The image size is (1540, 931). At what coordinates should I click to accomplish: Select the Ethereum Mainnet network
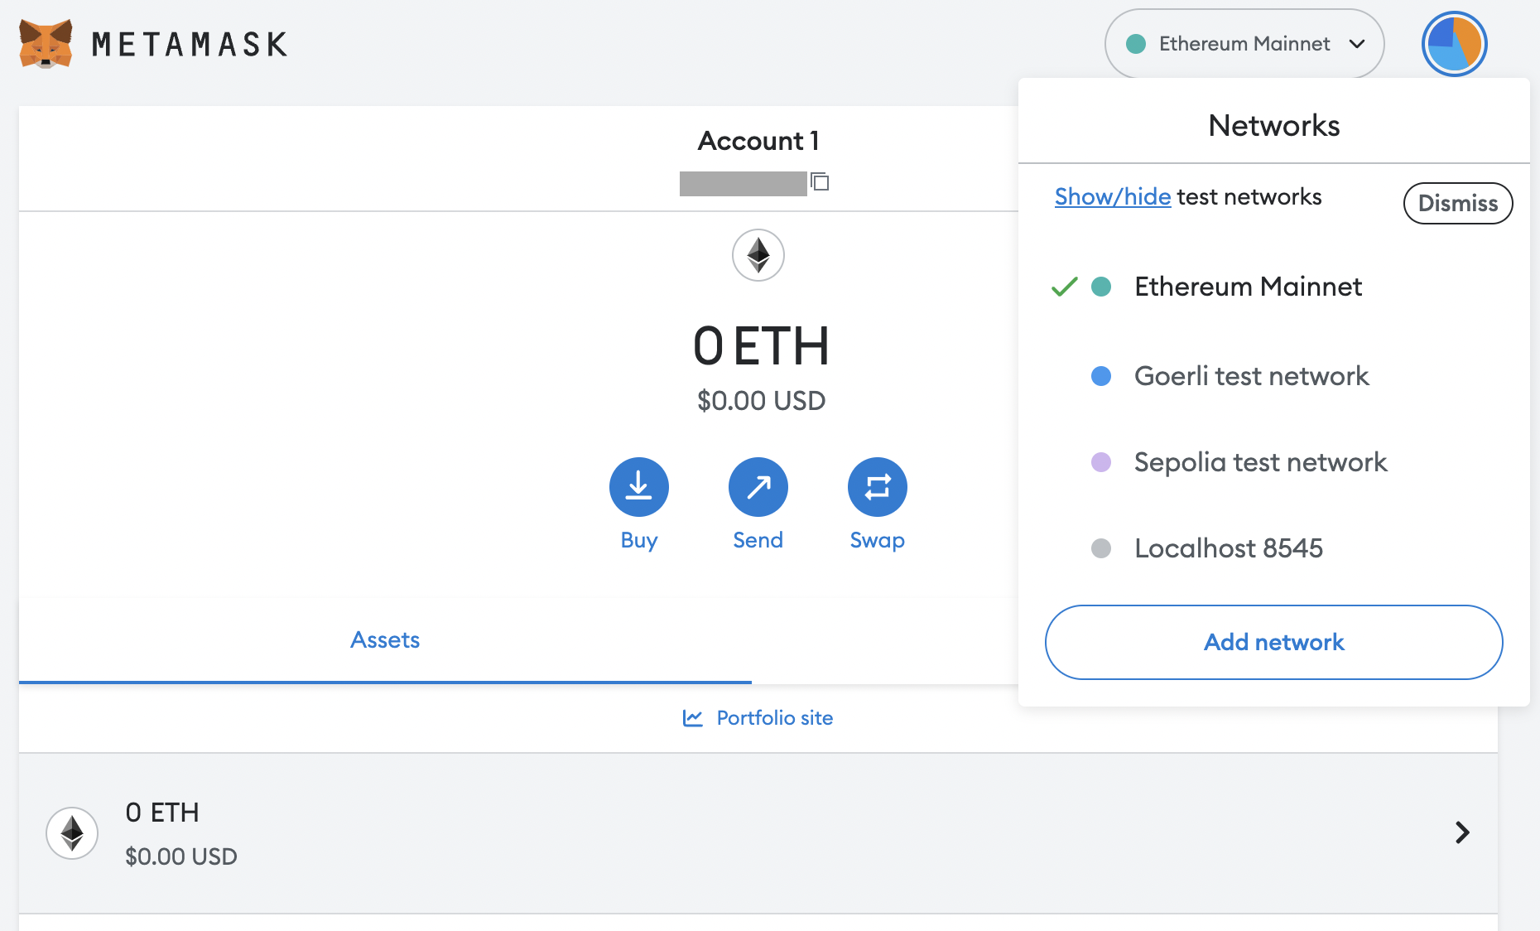tap(1247, 287)
